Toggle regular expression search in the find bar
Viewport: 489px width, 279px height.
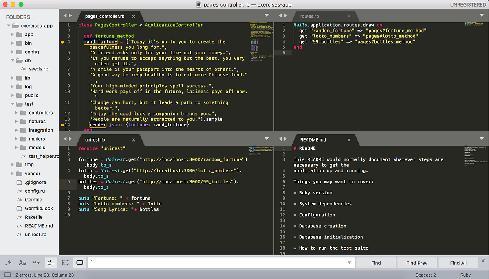(8, 263)
